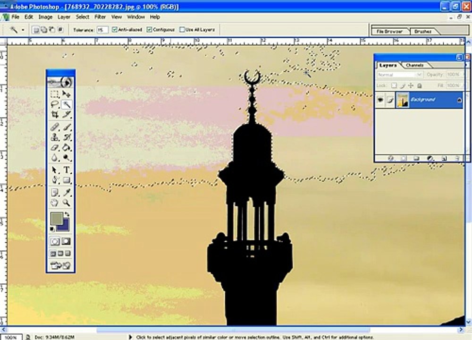Create new adjustment layer from Layers panel
This screenshot has width=472, height=340.
(x=430, y=158)
